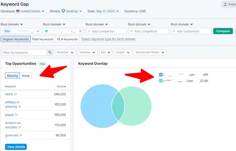Focus the Filter by keyword input
The image size is (236, 151).
coord(24,52)
